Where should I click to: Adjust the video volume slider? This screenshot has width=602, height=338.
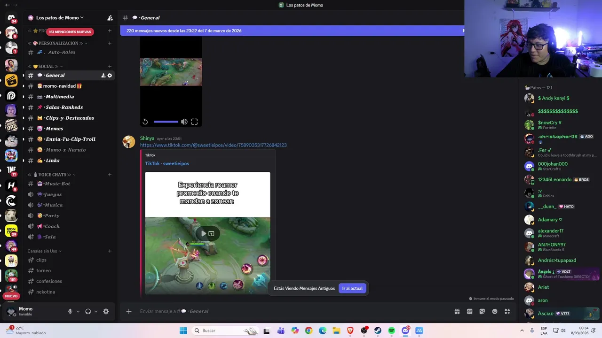coord(166,122)
